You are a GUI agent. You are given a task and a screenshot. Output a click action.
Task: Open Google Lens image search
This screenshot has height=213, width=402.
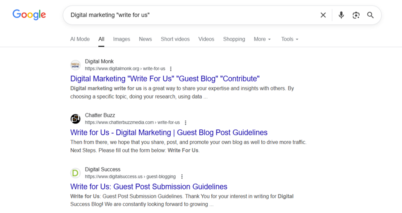coord(356,15)
